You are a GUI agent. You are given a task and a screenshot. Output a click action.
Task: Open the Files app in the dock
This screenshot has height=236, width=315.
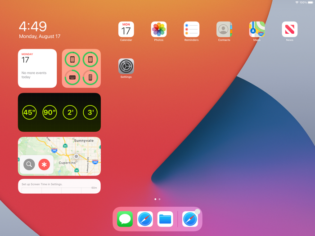click(x=165, y=219)
